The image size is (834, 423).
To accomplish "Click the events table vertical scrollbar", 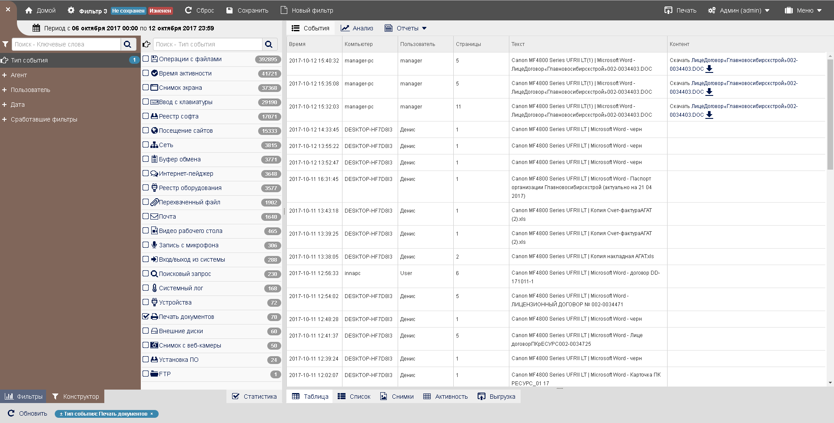I will 830,115.
